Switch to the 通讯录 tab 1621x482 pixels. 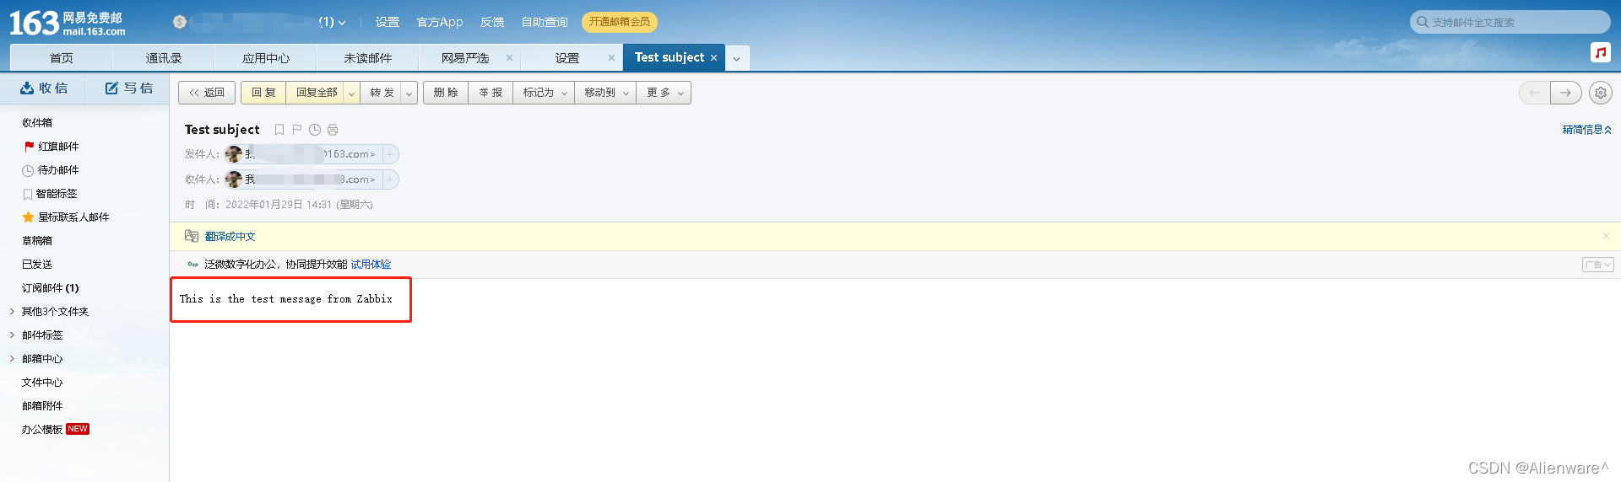tap(164, 58)
